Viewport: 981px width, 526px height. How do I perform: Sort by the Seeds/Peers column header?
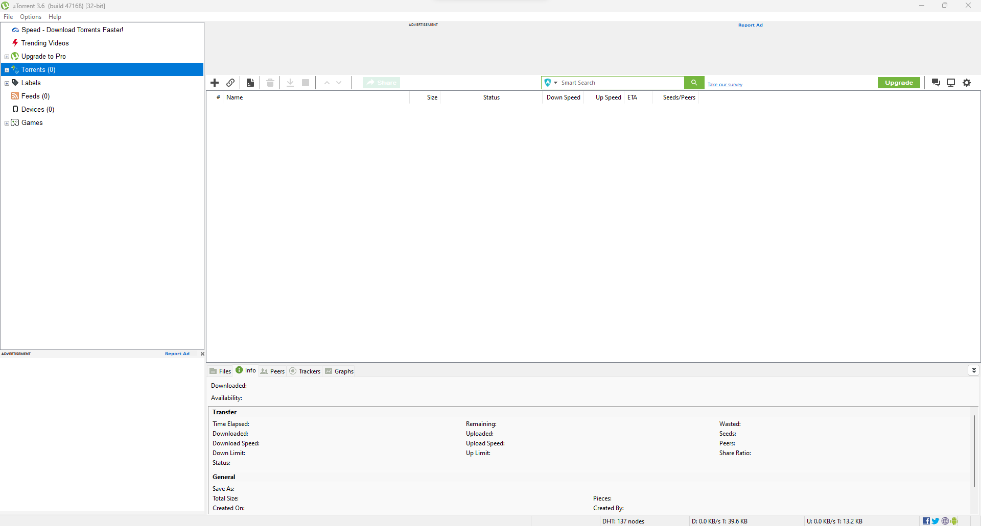[x=676, y=97]
